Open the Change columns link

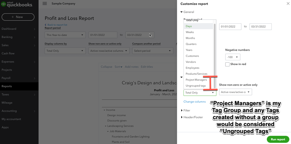click(195, 102)
